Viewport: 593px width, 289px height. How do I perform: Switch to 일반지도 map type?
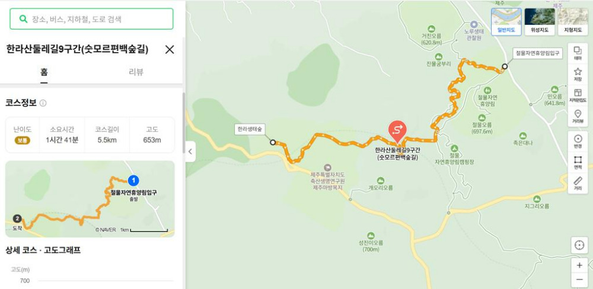tap(506, 22)
